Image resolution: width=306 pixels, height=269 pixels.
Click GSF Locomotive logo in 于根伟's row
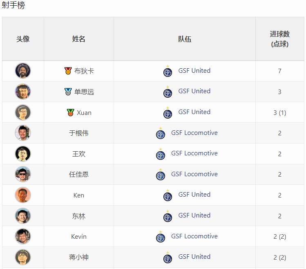click(x=161, y=133)
